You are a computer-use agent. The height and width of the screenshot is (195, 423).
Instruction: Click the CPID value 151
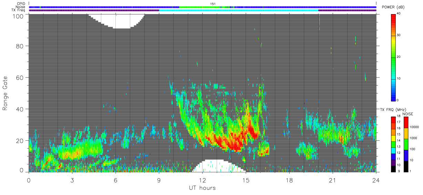pos(213,4)
